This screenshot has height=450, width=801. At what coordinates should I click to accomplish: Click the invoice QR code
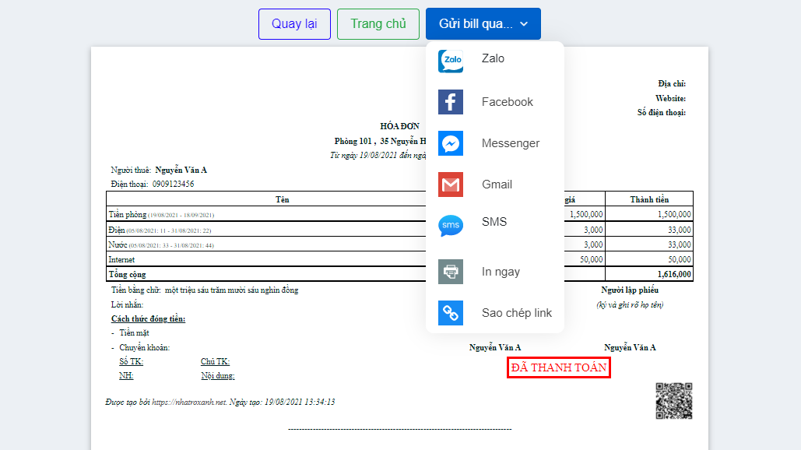(674, 401)
